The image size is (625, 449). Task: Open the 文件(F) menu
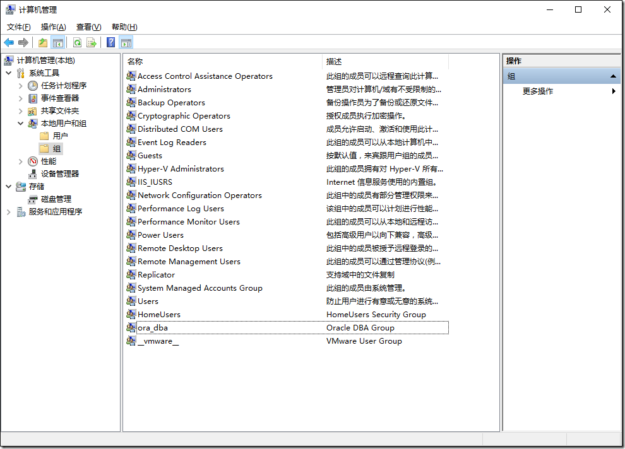19,27
